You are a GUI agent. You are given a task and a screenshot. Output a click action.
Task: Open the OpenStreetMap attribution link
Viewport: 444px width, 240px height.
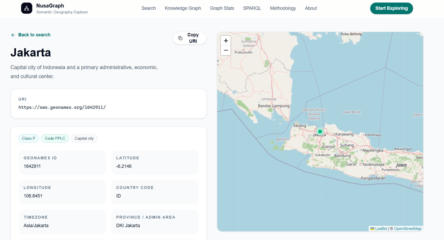(x=408, y=229)
